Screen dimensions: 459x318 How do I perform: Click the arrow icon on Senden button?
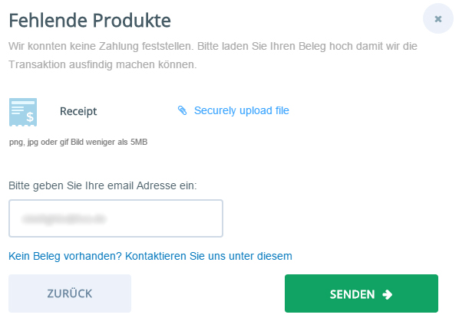pyautogui.click(x=388, y=294)
